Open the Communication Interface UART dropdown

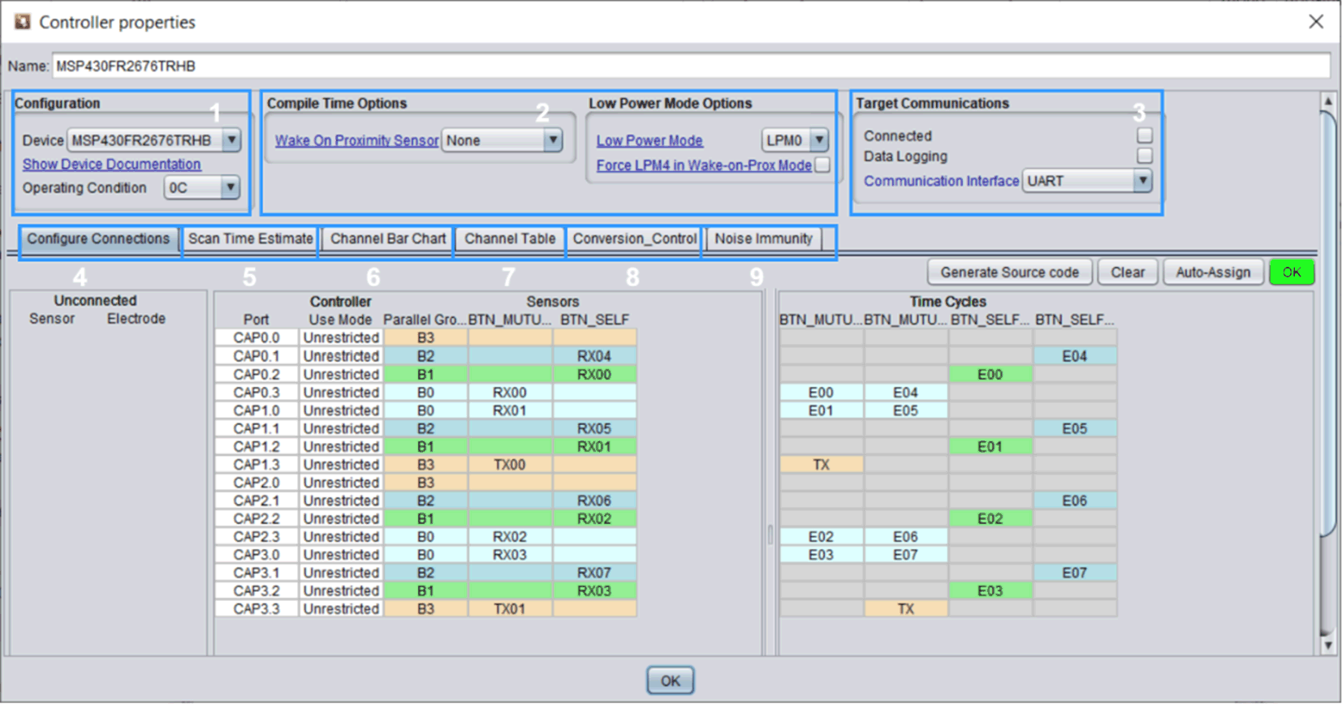click(1142, 181)
